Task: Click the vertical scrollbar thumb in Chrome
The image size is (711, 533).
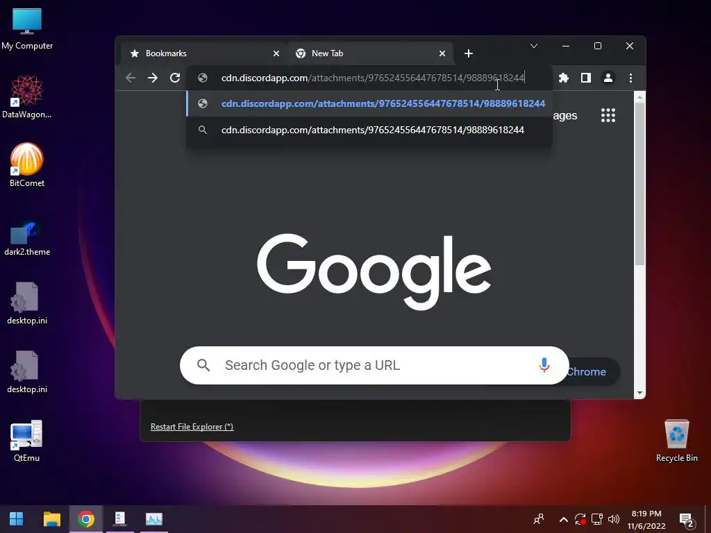Action: click(639, 183)
